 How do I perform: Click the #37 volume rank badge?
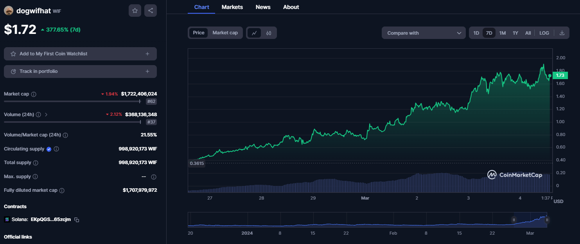coord(151,122)
